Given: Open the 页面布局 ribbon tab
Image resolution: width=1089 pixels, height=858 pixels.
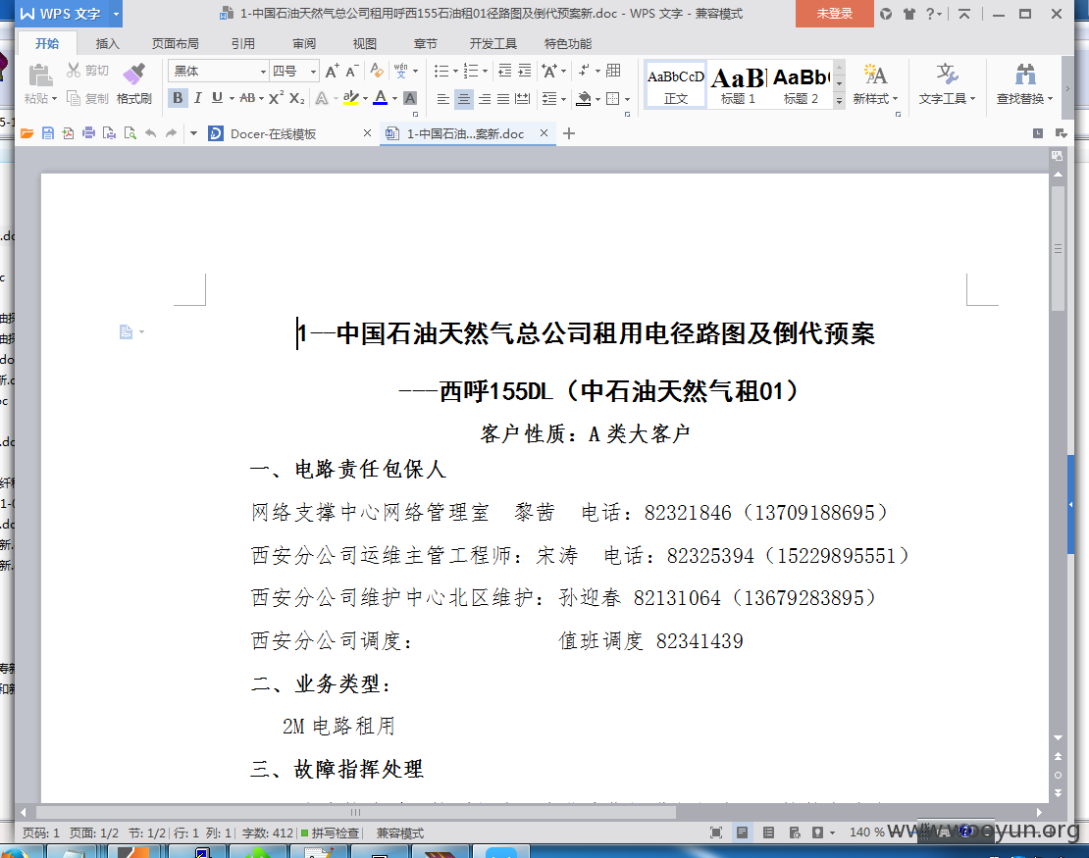Looking at the screenshot, I should (175, 44).
